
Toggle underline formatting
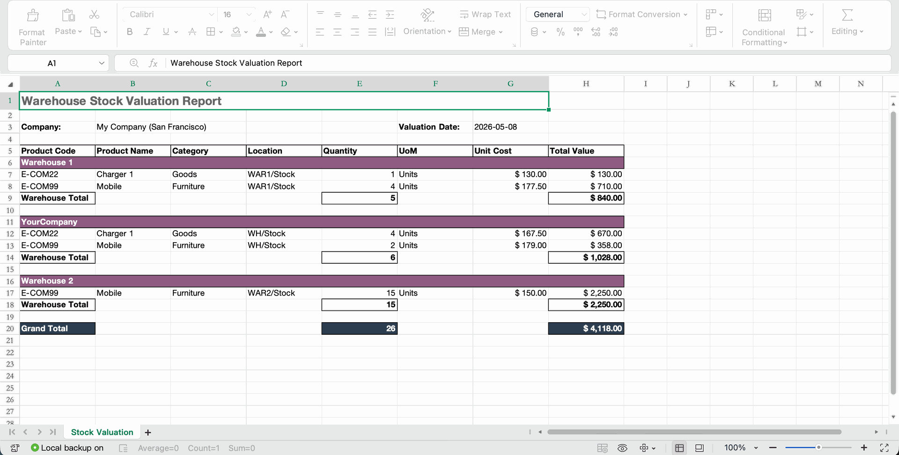[166, 32]
